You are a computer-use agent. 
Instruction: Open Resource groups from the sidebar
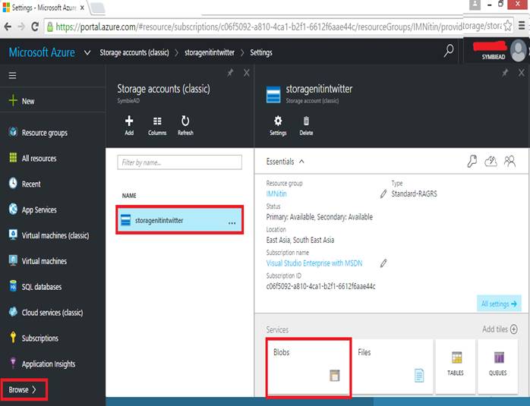coord(44,133)
